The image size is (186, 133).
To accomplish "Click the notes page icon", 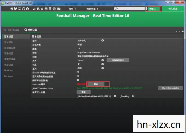I will [50, 9].
